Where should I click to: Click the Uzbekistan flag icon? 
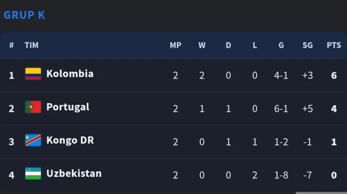tap(33, 174)
